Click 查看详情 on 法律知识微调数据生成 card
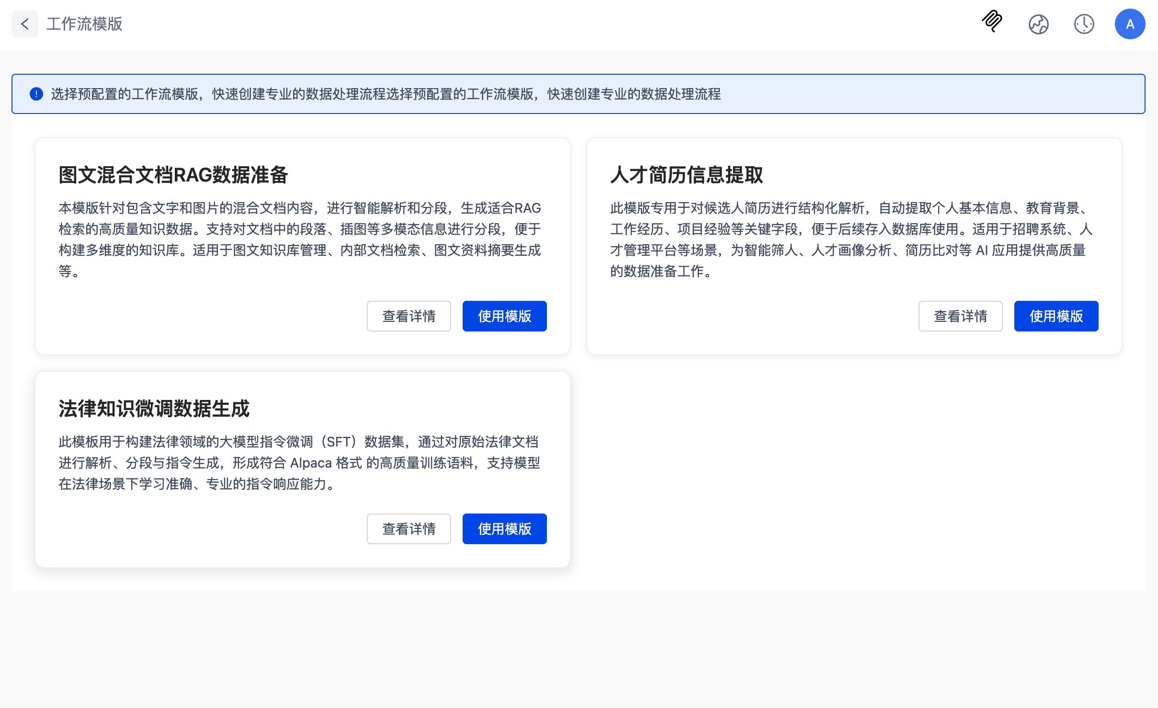 point(409,528)
